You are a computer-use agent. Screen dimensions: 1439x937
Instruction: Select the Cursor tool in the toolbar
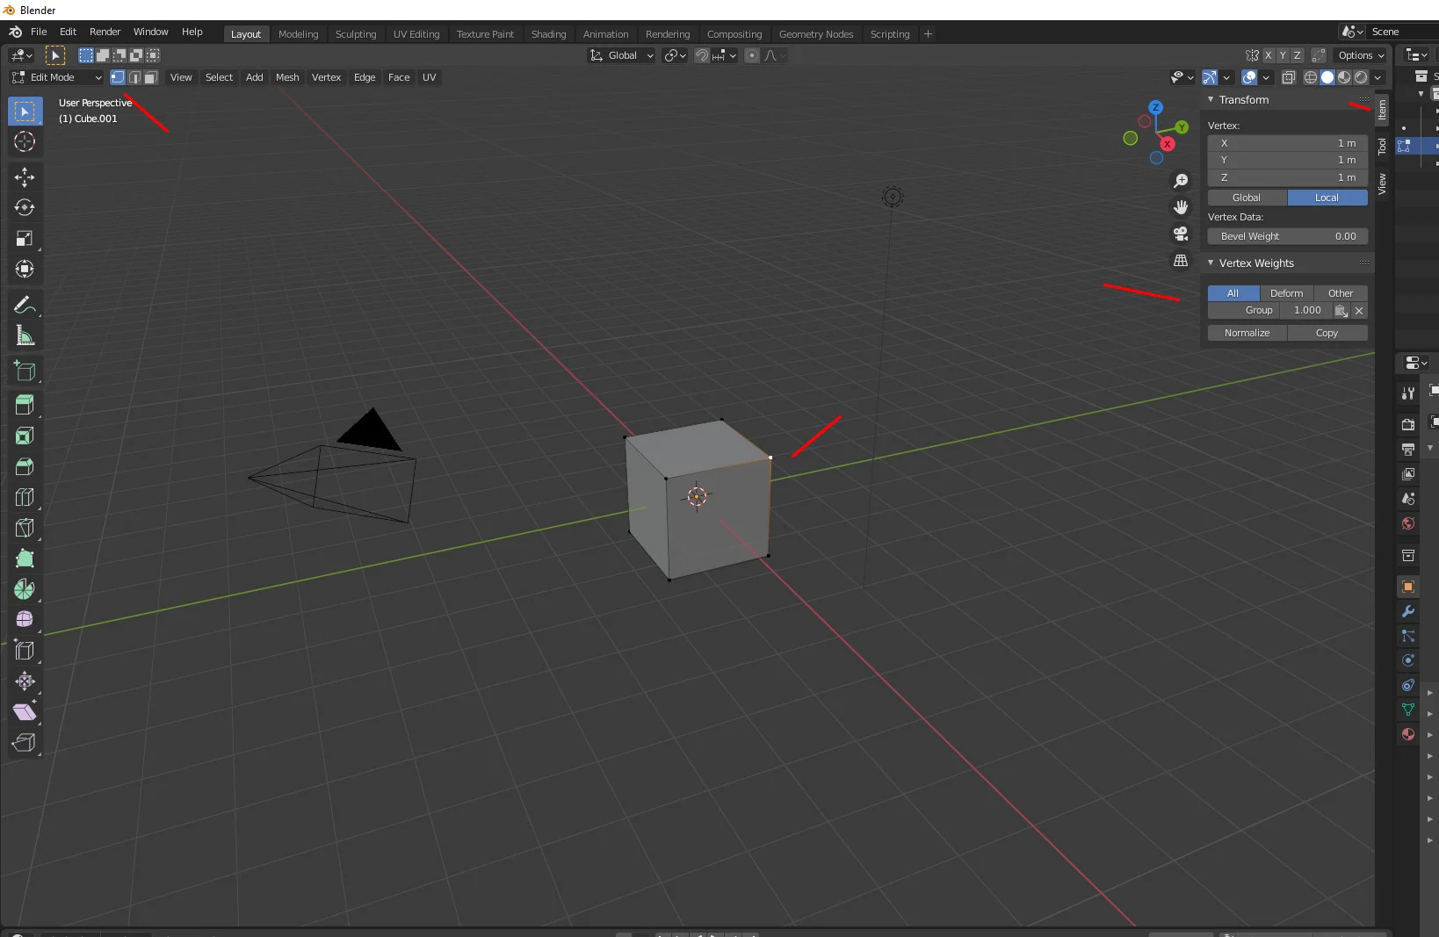pos(25,142)
